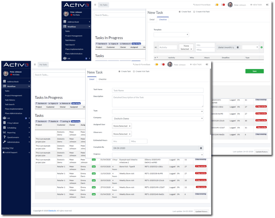Image resolution: width=275 pixels, height=218 pixels.
Task: Open Template dropdown in back window checklist
Action: [171, 34]
